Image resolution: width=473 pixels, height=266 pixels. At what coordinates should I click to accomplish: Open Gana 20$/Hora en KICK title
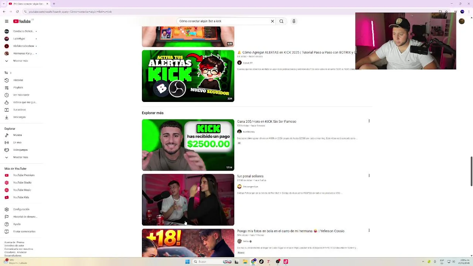[x=266, y=122]
